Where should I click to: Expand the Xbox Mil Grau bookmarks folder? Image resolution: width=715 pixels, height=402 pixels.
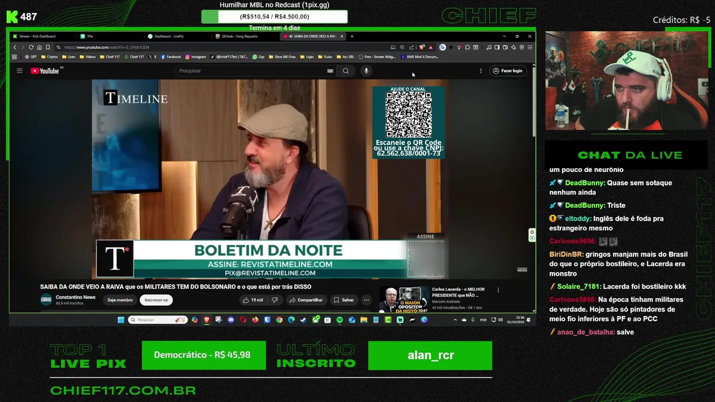[283, 57]
